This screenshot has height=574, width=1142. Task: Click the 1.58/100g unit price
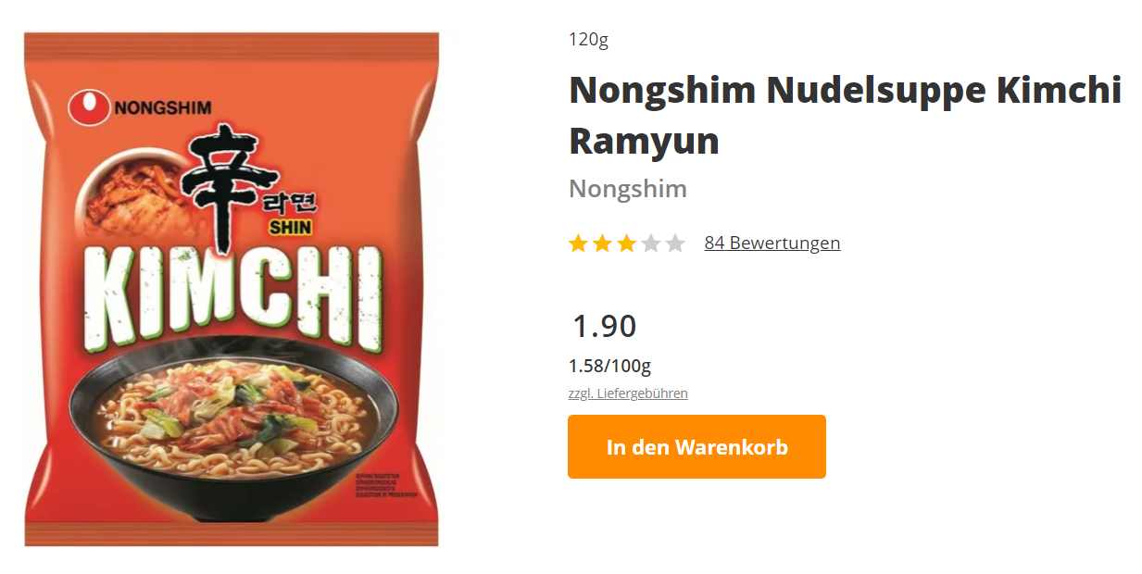click(609, 366)
